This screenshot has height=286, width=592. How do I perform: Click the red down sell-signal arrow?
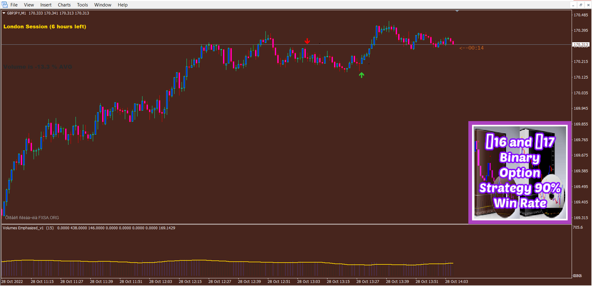click(307, 41)
